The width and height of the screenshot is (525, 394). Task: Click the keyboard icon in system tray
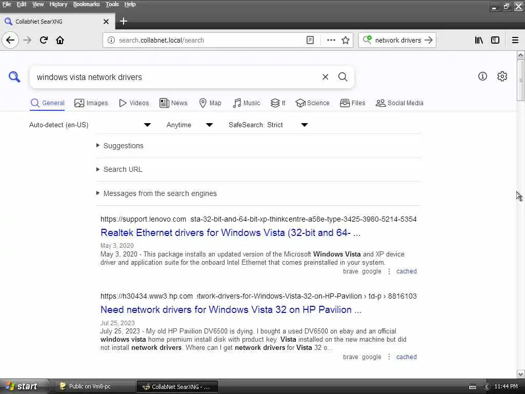(473, 387)
